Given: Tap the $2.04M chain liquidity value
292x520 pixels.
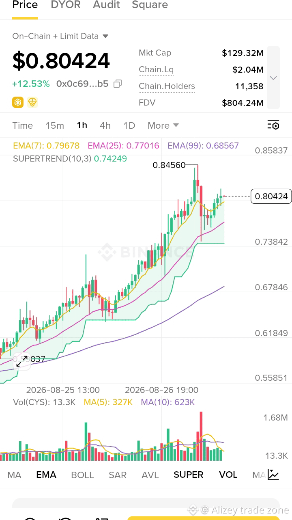Looking at the screenshot, I should [248, 69].
